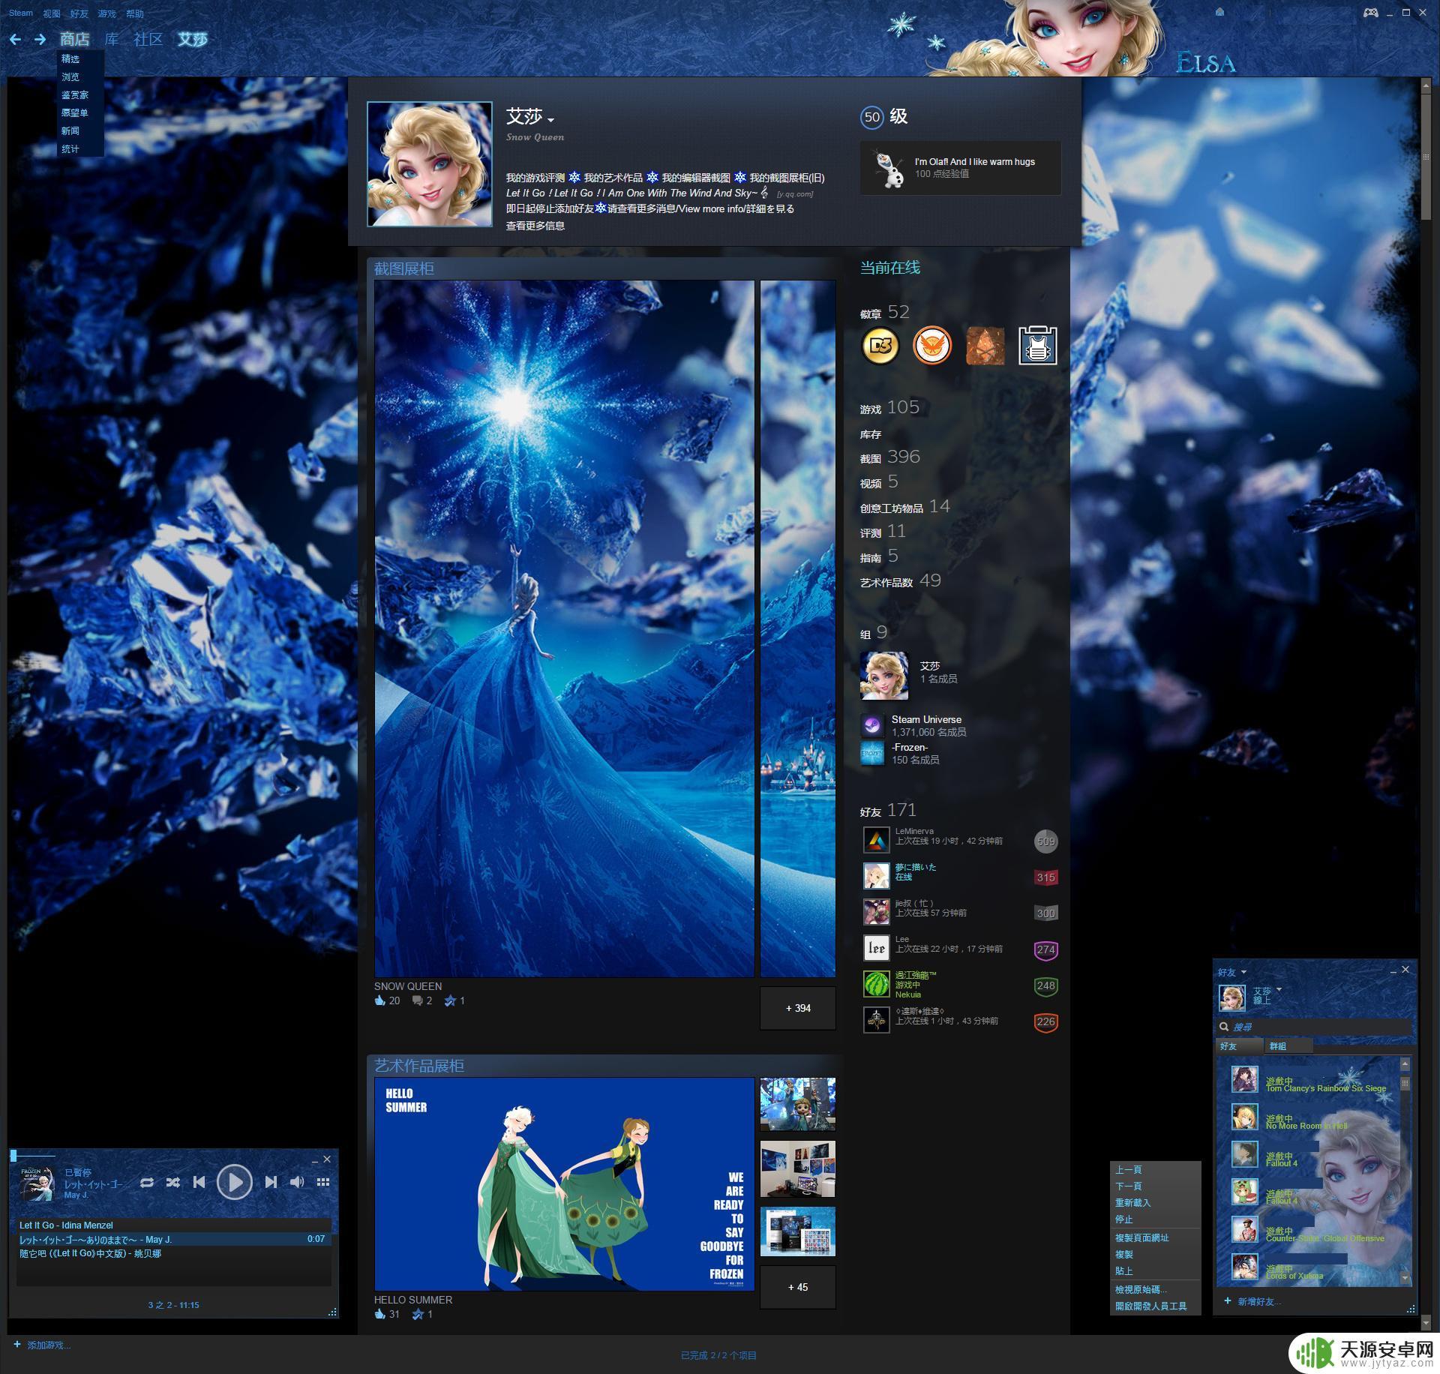Skip to next track in music player
This screenshot has width=1440, height=1374.
pyautogui.click(x=271, y=1182)
